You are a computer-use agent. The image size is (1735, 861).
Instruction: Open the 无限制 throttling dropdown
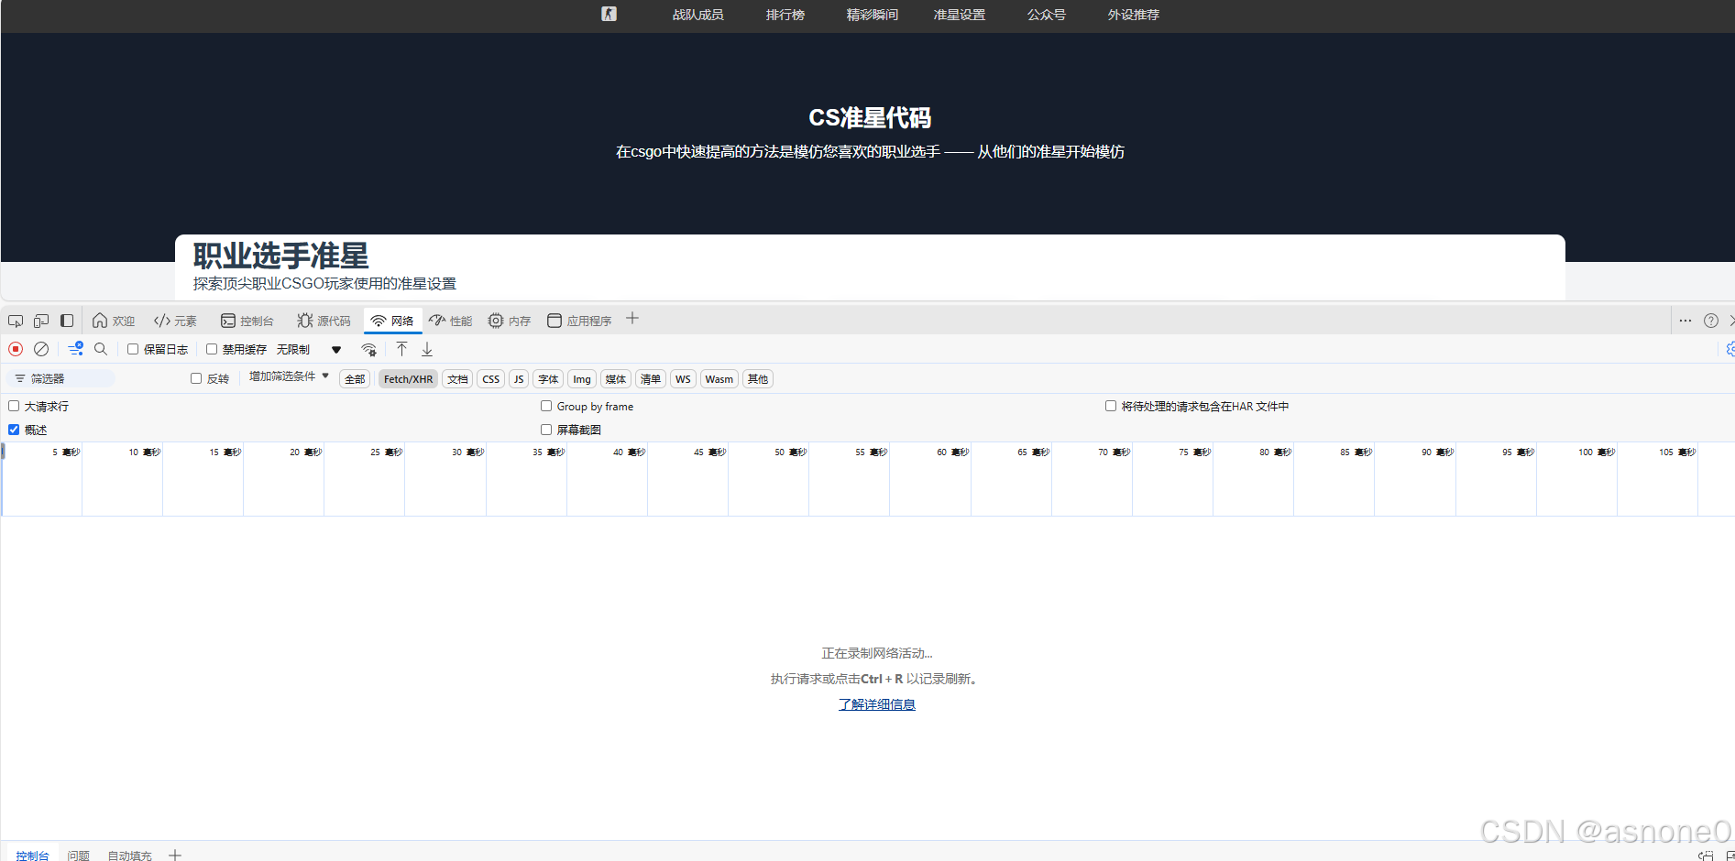(x=309, y=349)
